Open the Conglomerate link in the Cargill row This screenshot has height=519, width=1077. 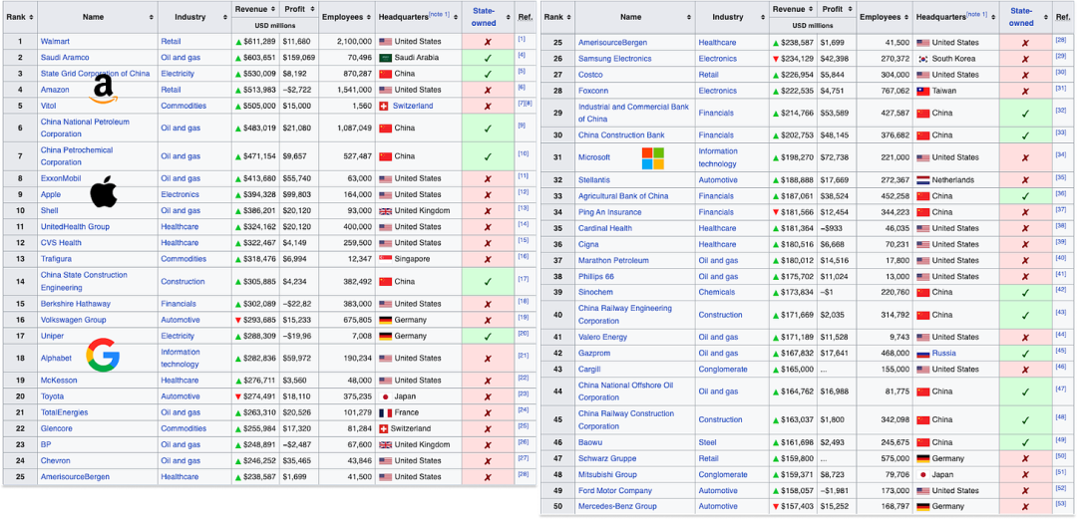(x=723, y=370)
